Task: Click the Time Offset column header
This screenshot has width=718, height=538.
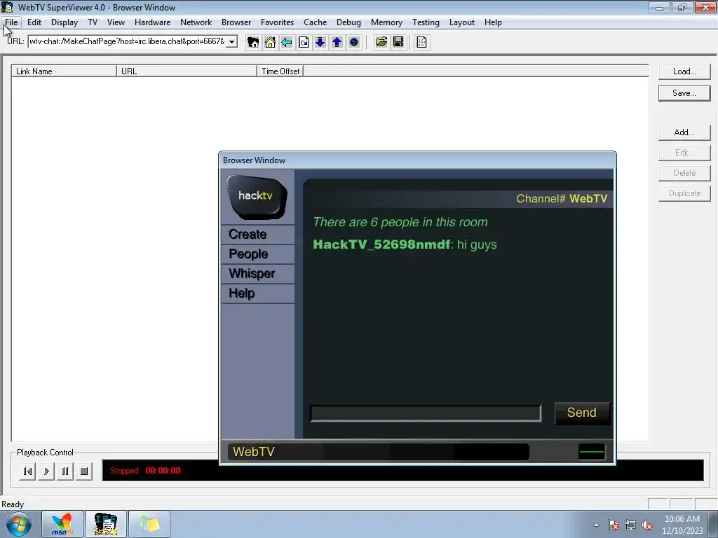Action: [x=280, y=71]
